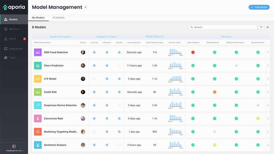
Task: Open the Credit Risk model name
Action: [x=50, y=92]
